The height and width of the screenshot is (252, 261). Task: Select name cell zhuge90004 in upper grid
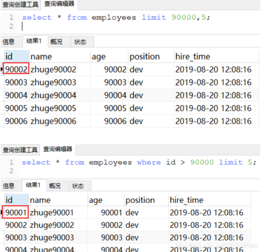(x=60, y=95)
